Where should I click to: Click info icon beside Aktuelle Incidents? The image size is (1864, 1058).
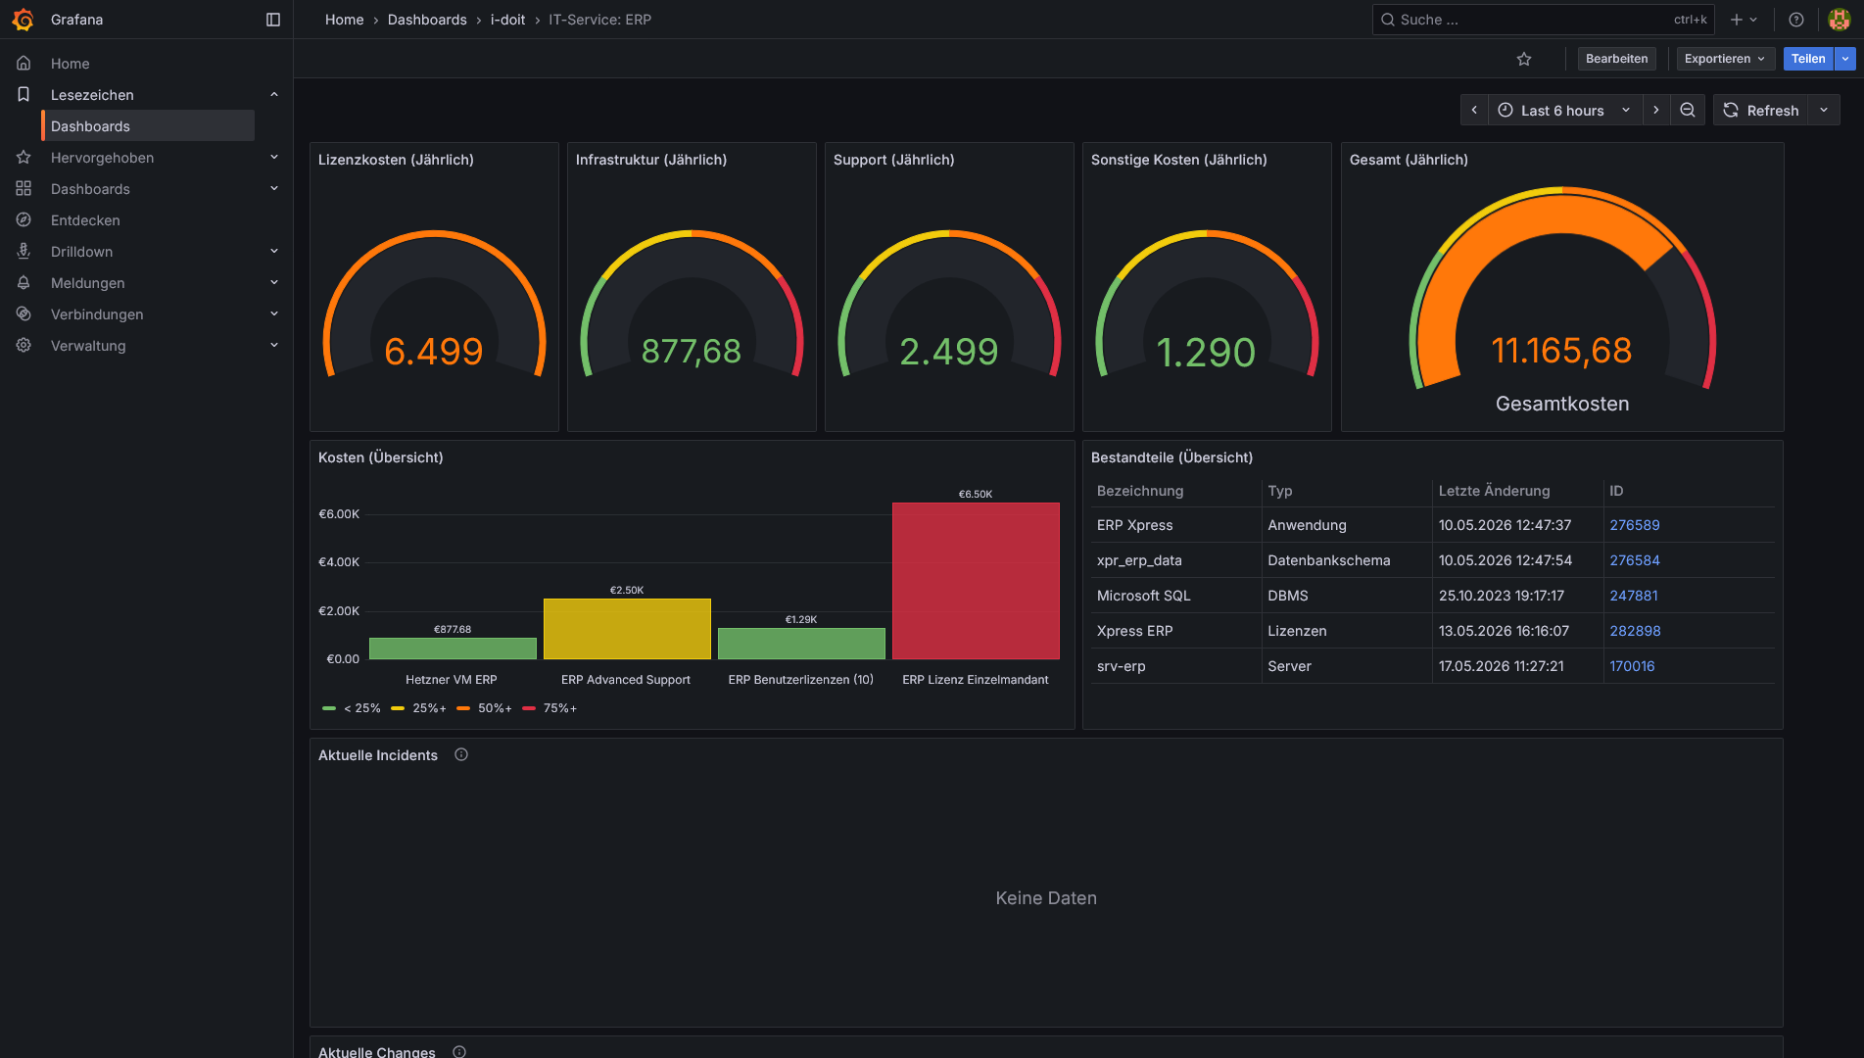(x=461, y=754)
